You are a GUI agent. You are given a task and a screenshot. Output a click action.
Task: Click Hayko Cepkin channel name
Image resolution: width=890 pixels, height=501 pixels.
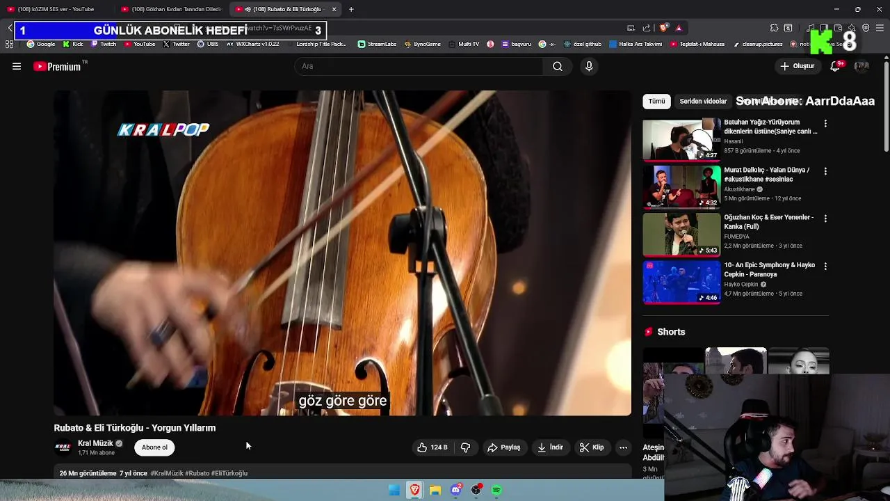(x=741, y=285)
